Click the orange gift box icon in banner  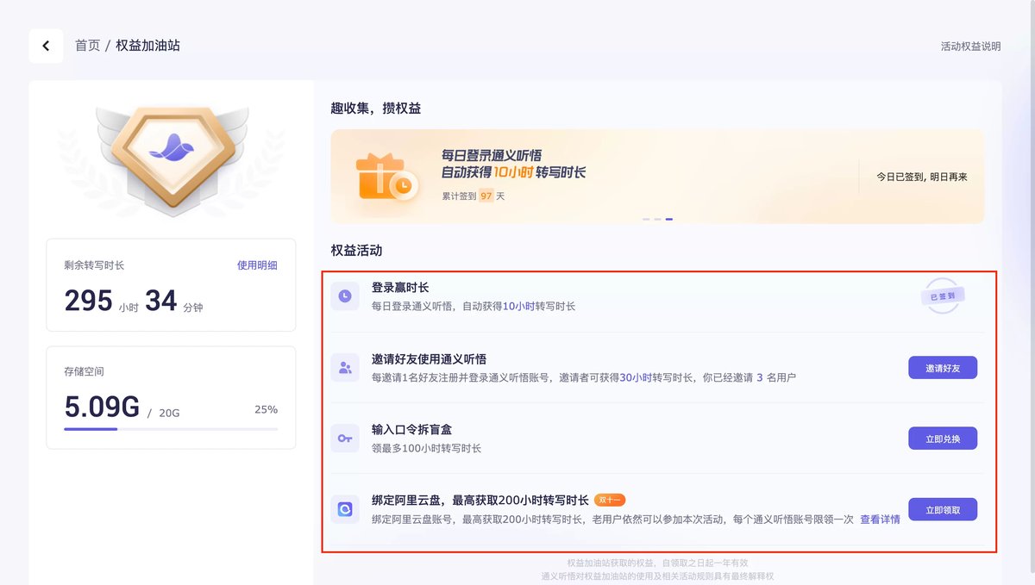(x=388, y=176)
